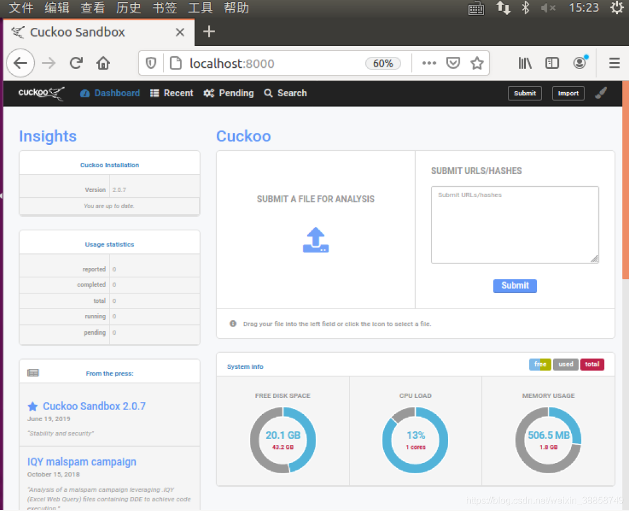The height and width of the screenshot is (511, 629).
Task: Click the Cuckoo logo in the navbar
Action: pyautogui.click(x=41, y=93)
